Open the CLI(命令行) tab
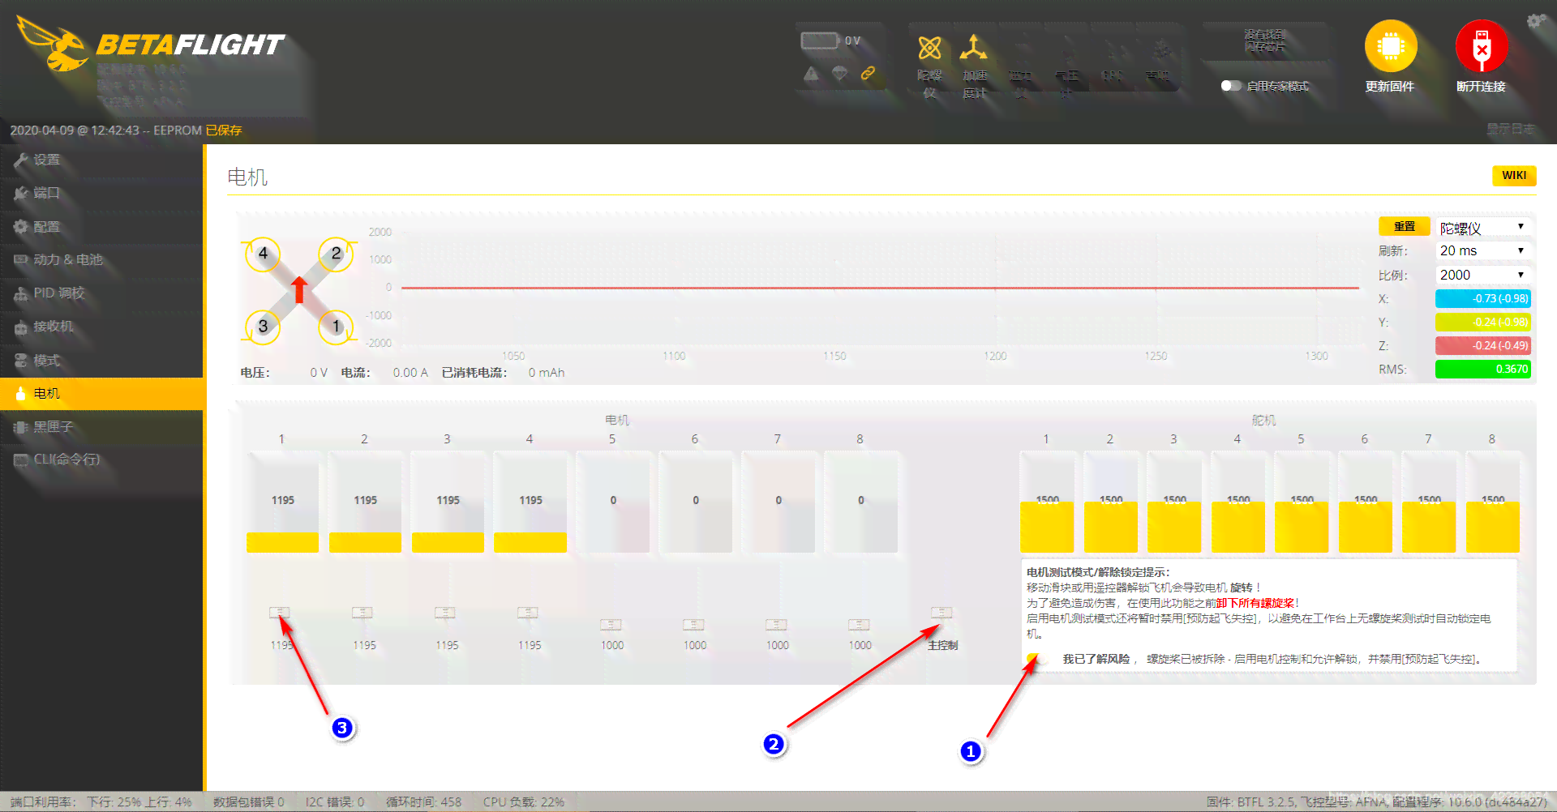The width and height of the screenshot is (1557, 812). (x=101, y=459)
